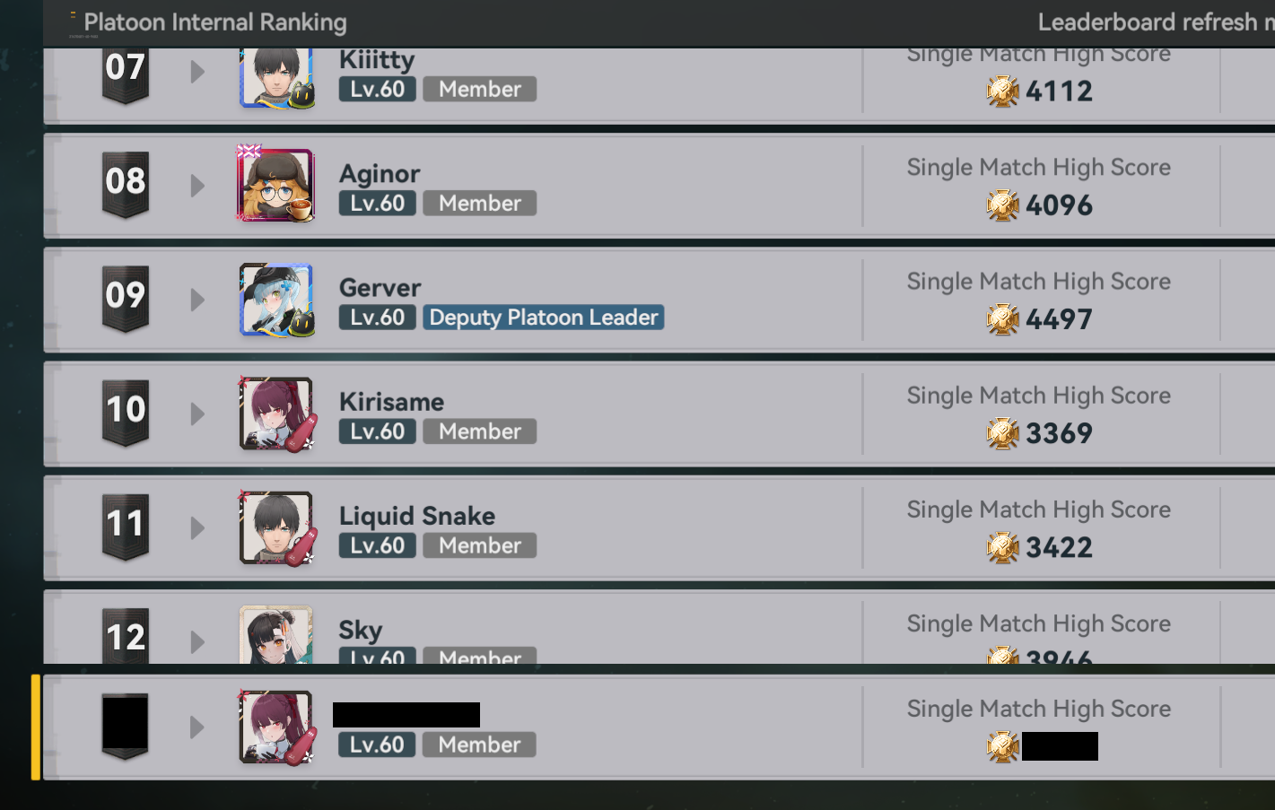Click Gerver's avatar portrait
The image size is (1275, 810).
(276, 300)
